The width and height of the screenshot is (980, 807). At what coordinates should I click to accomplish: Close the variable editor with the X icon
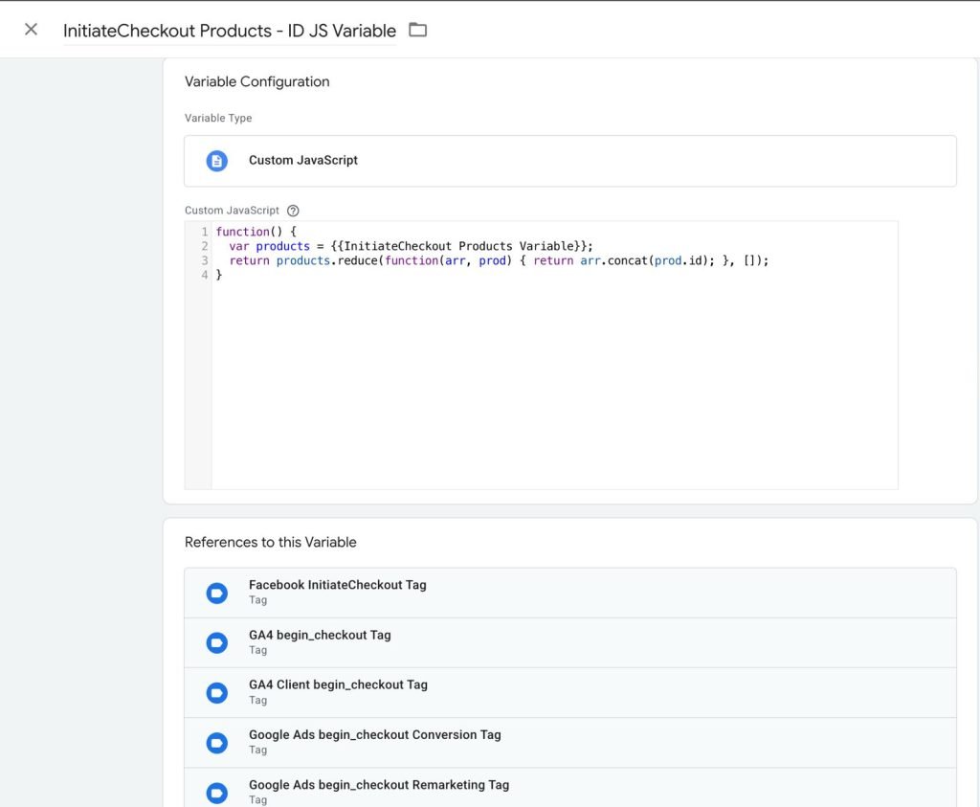pyautogui.click(x=31, y=30)
